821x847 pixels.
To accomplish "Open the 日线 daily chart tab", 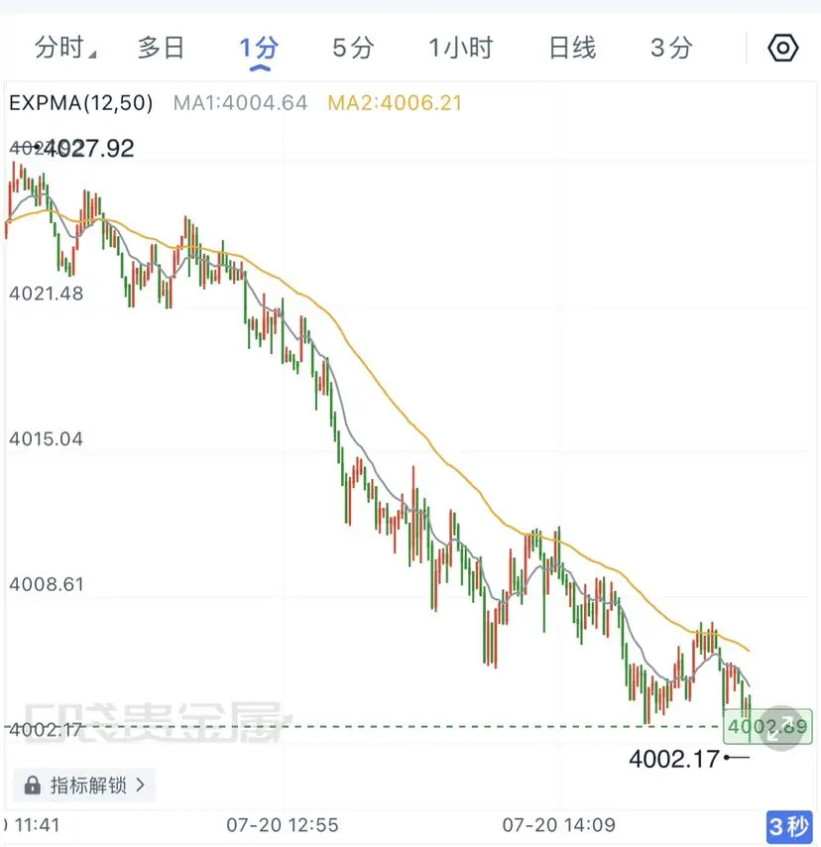I will (x=572, y=48).
